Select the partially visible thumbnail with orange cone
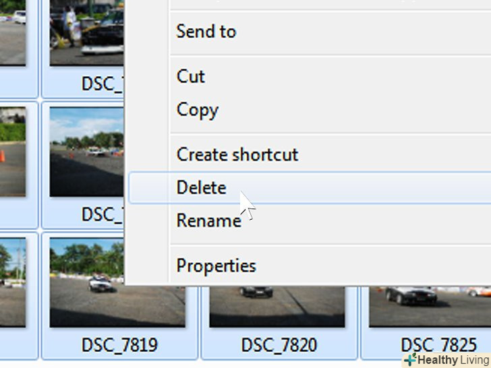Viewport: 491px width, 368px height. pos(12,152)
